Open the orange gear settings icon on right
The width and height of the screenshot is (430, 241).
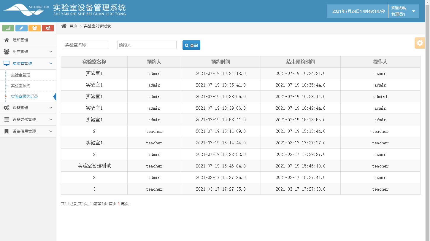pos(420,43)
